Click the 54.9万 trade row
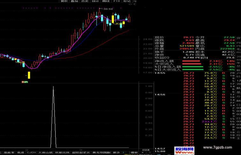 [x=195, y=119]
